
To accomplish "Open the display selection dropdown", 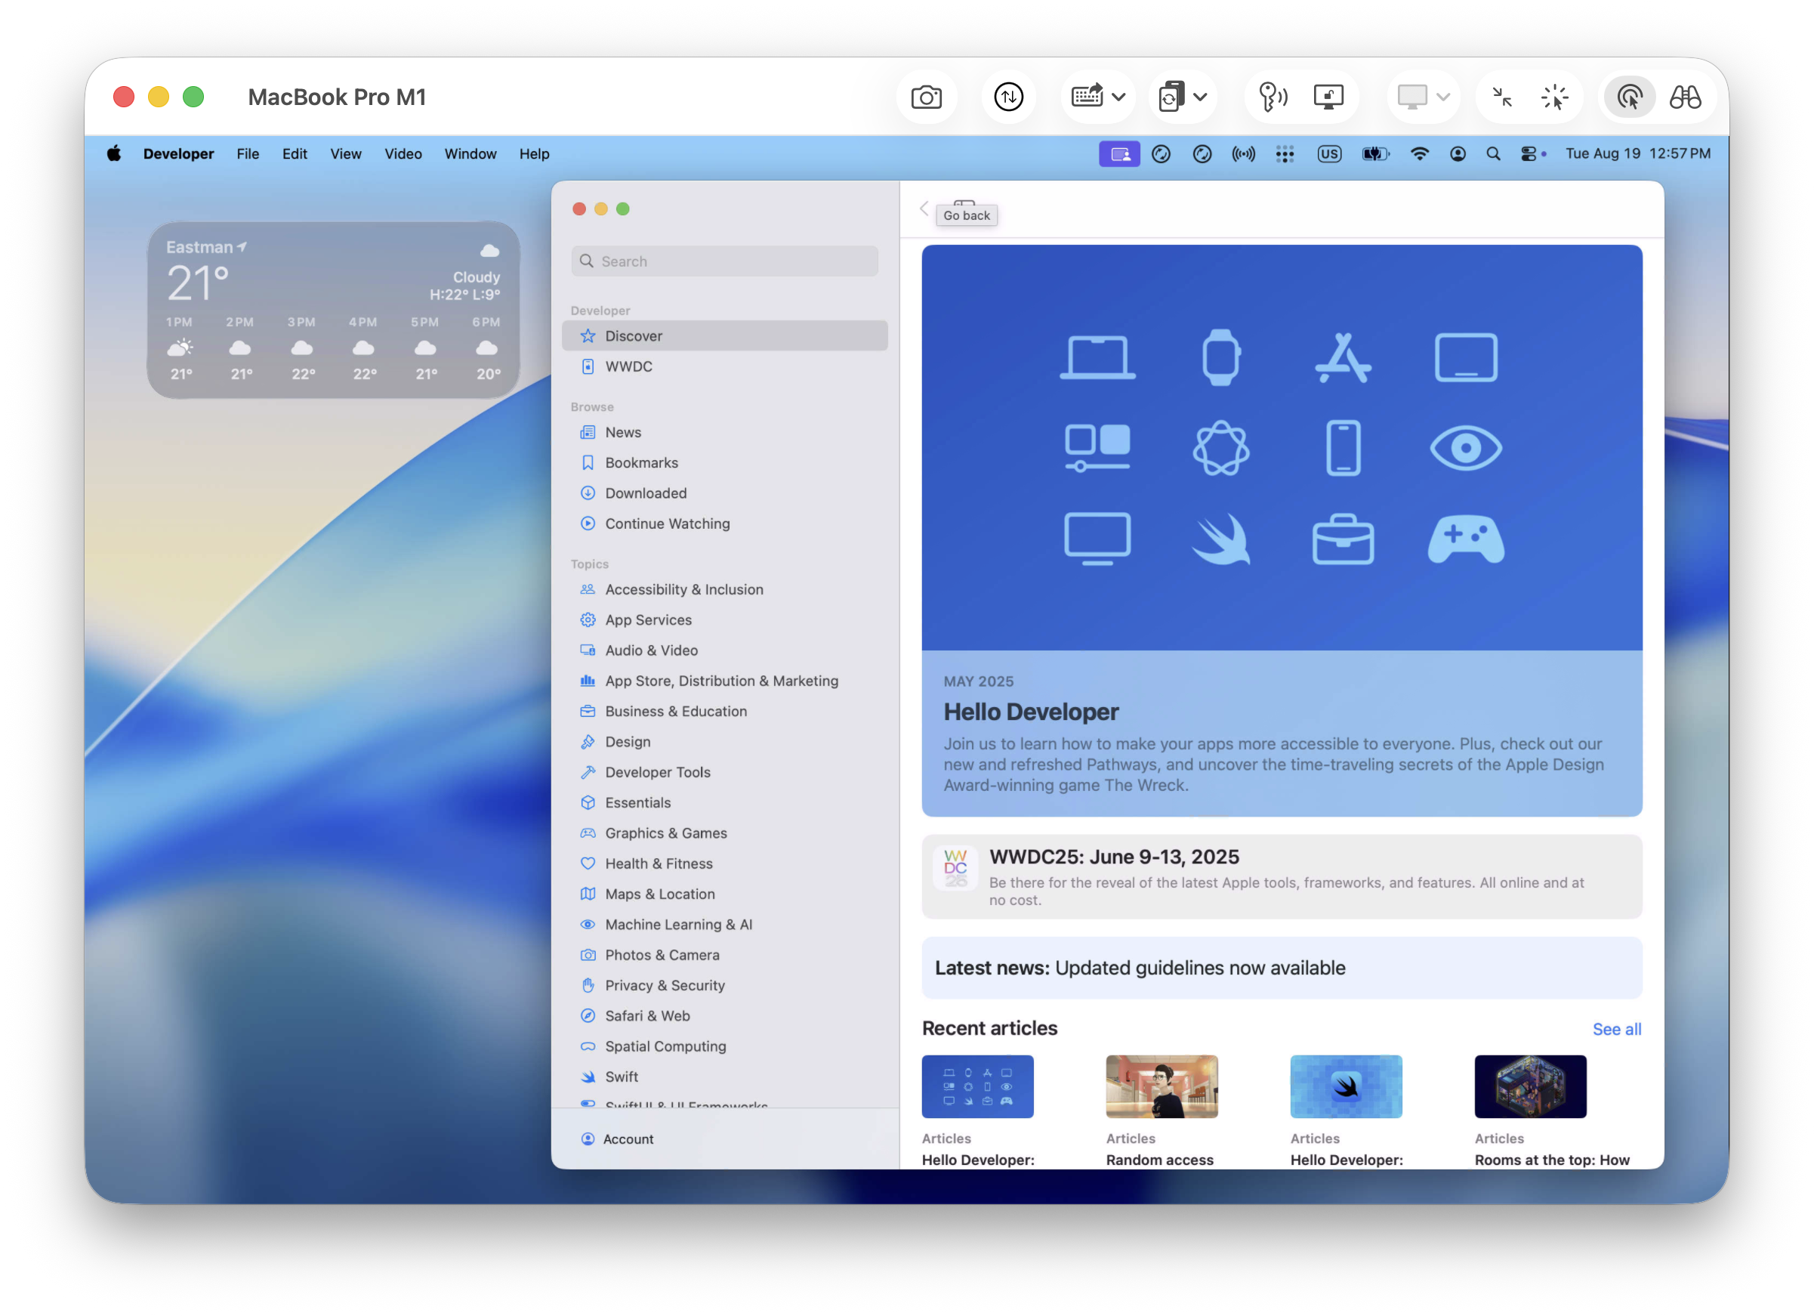I will pos(1423,97).
